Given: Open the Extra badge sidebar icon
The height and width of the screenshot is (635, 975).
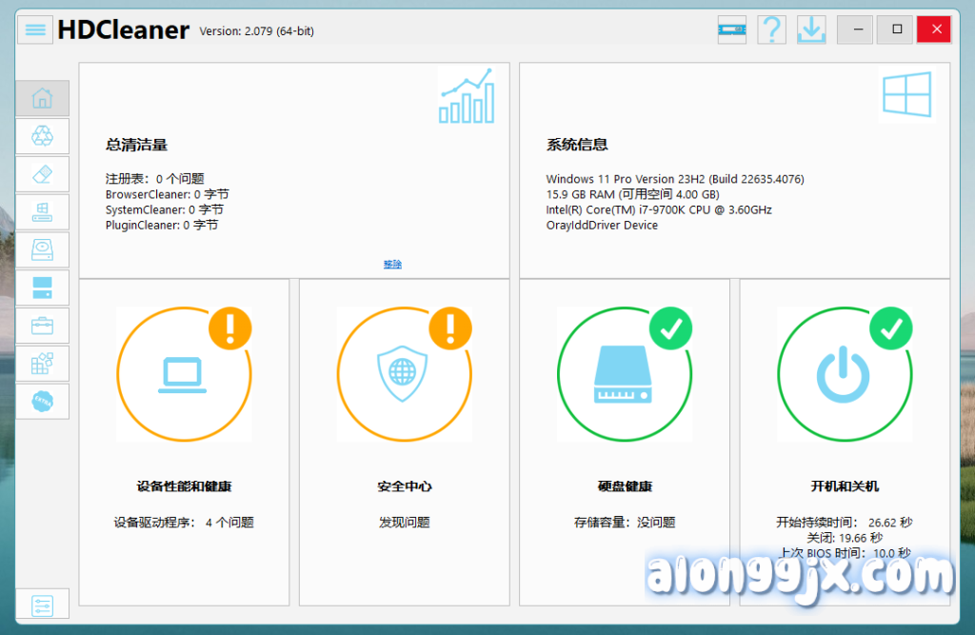Looking at the screenshot, I should point(43,401).
